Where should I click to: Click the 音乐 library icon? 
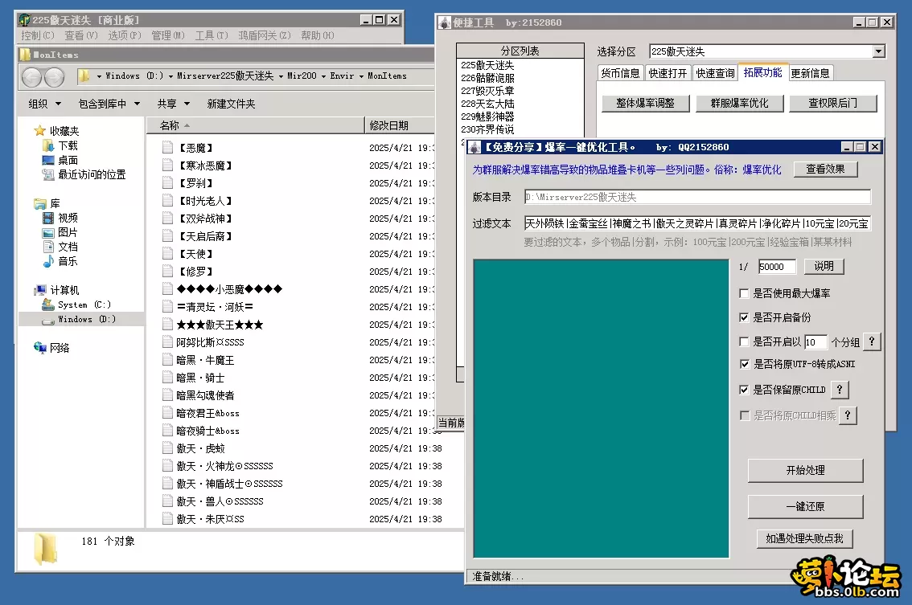click(x=48, y=262)
